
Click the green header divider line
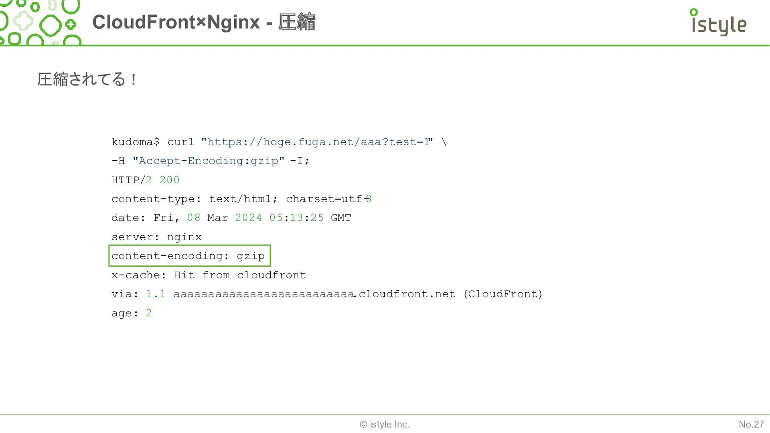click(x=385, y=45)
